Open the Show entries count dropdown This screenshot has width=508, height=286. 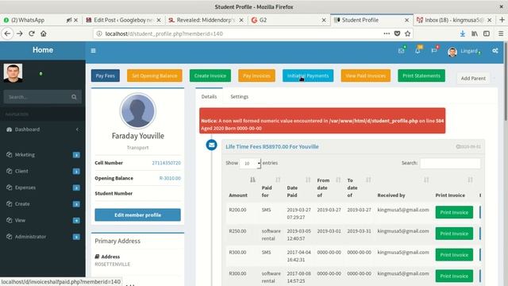[x=250, y=163]
